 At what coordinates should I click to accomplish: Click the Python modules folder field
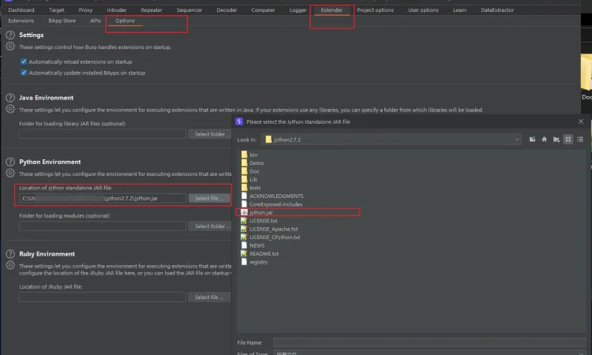(x=103, y=226)
